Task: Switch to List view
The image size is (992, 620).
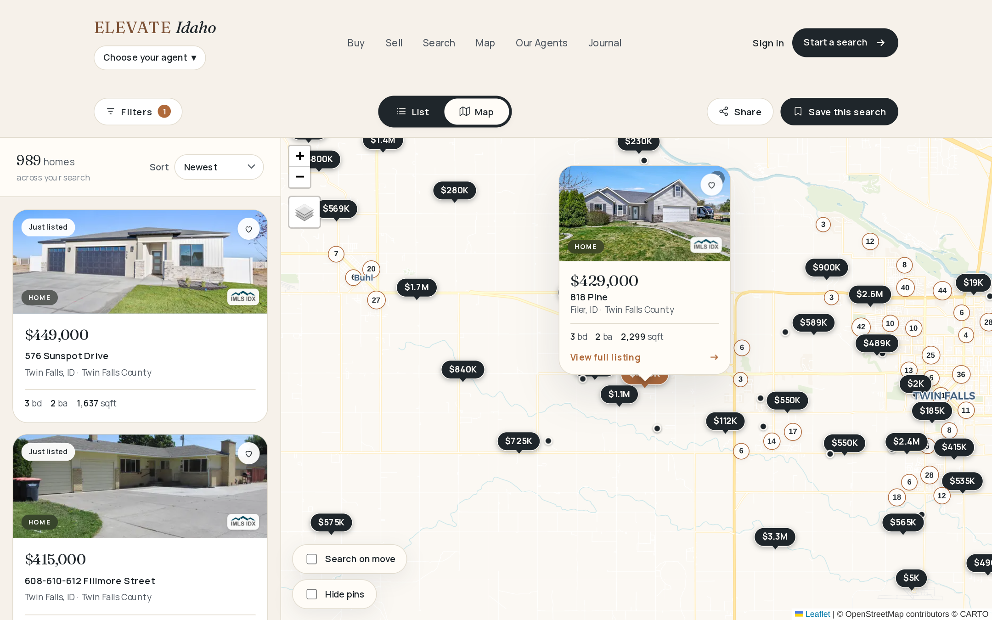Action: [x=412, y=112]
